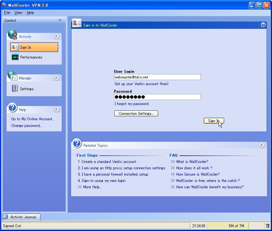Click the yellow Sign In button

pos(214,121)
